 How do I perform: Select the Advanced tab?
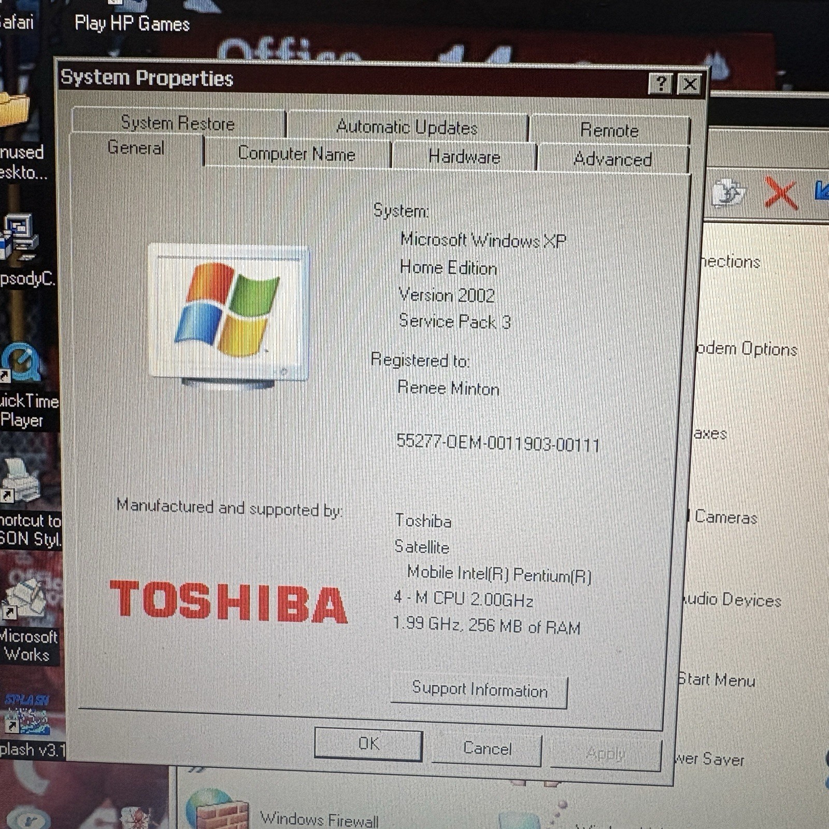(x=613, y=159)
